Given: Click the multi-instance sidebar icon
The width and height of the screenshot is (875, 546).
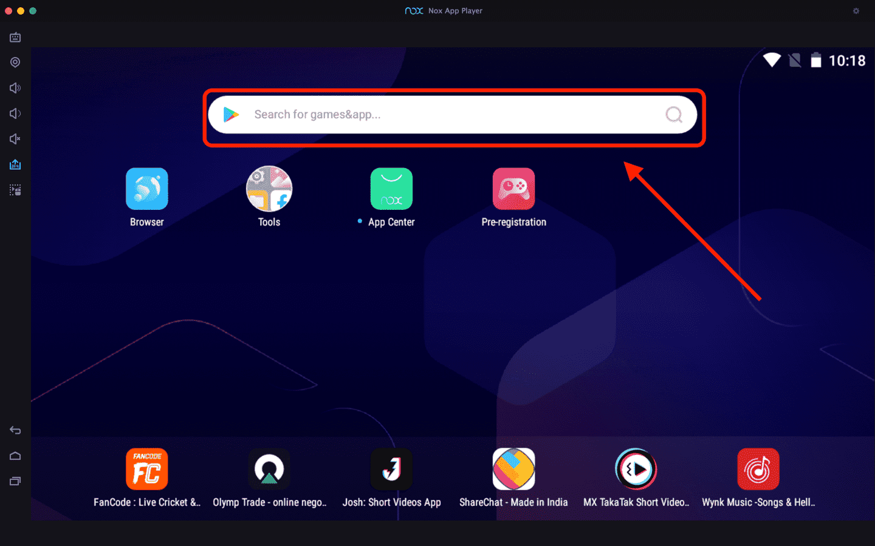Looking at the screenshot, I should click(x=15, y=190).
